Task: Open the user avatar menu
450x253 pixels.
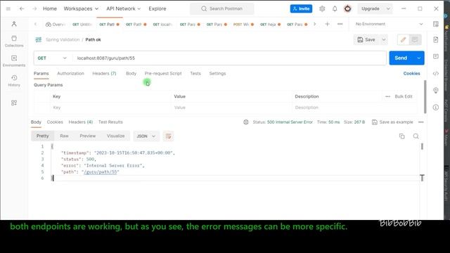Action: (x=347, y=9)
